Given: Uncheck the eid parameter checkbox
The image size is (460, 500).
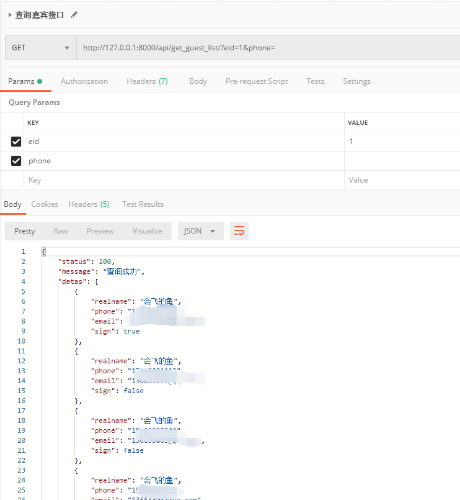Looking at the screenshot, I should [x=16, y=142].
